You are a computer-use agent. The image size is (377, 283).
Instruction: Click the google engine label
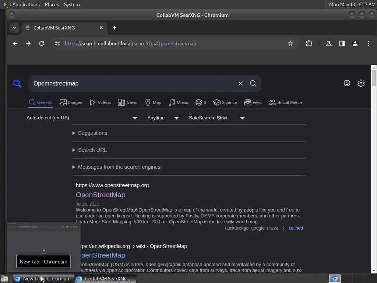[x=258, y=228]
